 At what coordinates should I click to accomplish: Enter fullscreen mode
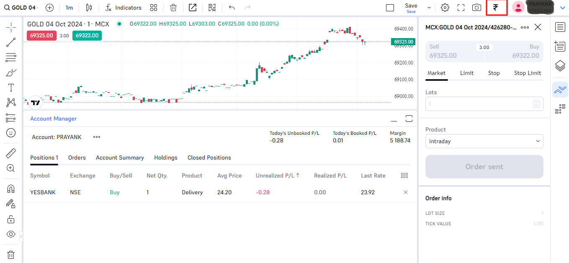(x=461, y=8)
